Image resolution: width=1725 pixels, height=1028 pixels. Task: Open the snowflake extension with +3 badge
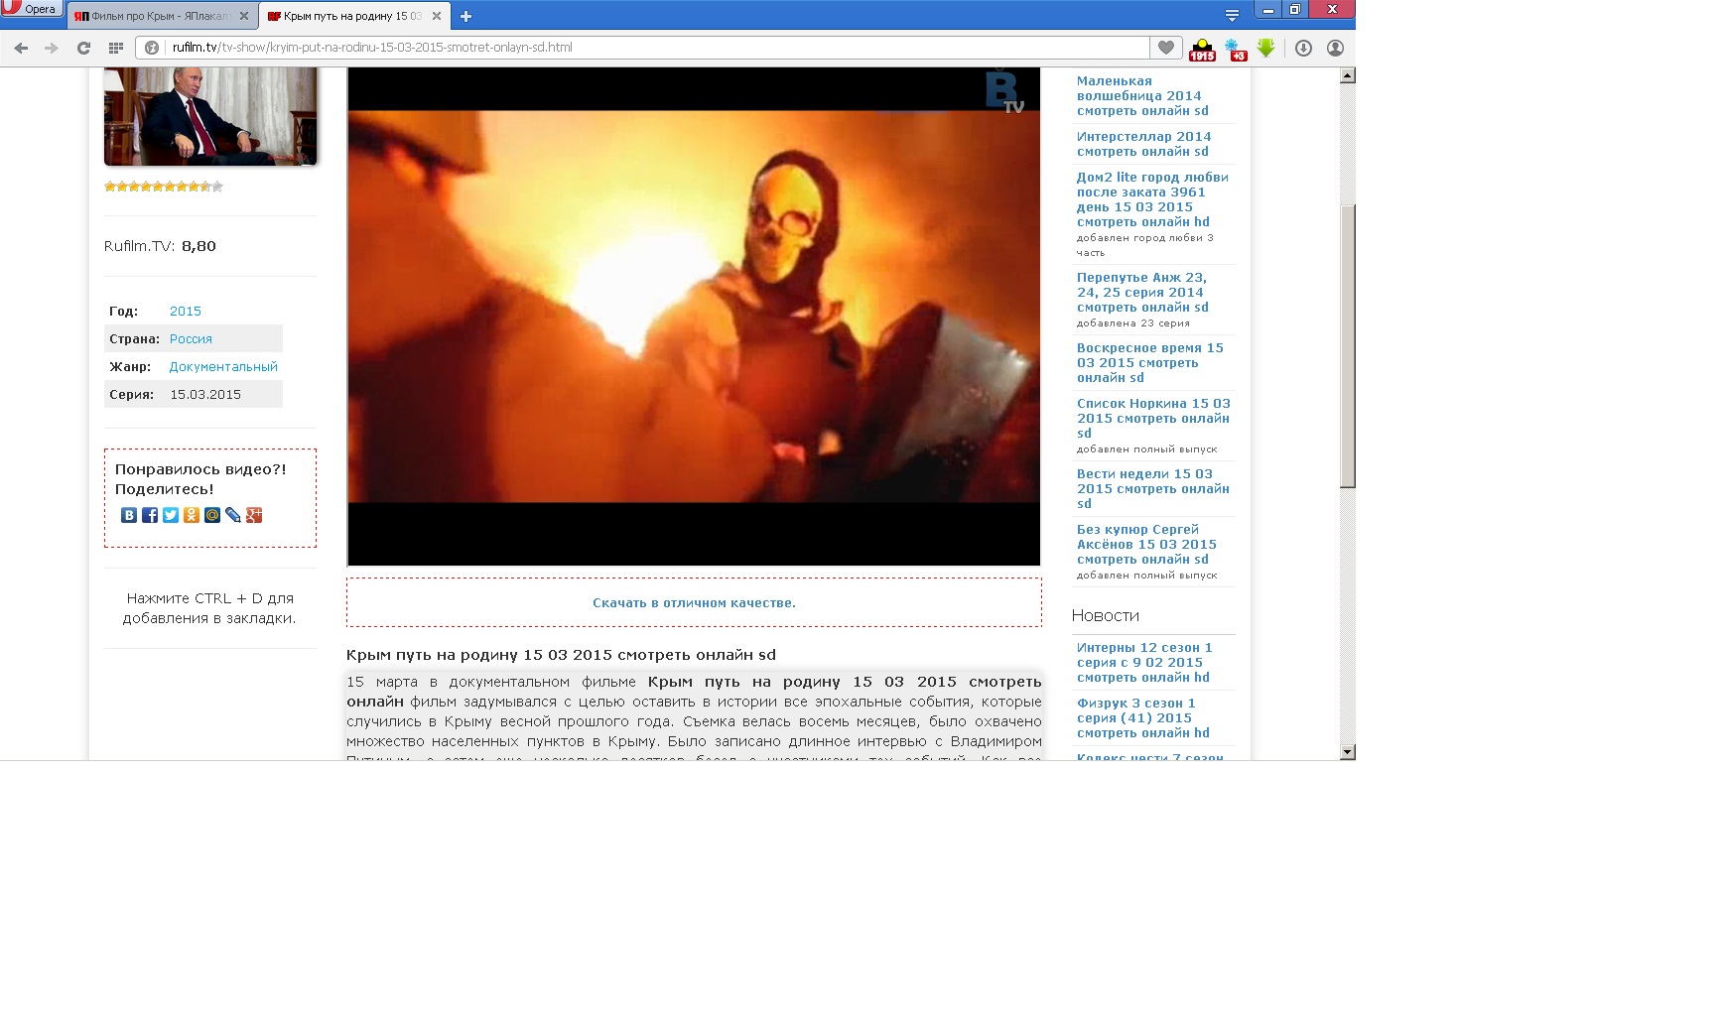(x=1236, y=50)
